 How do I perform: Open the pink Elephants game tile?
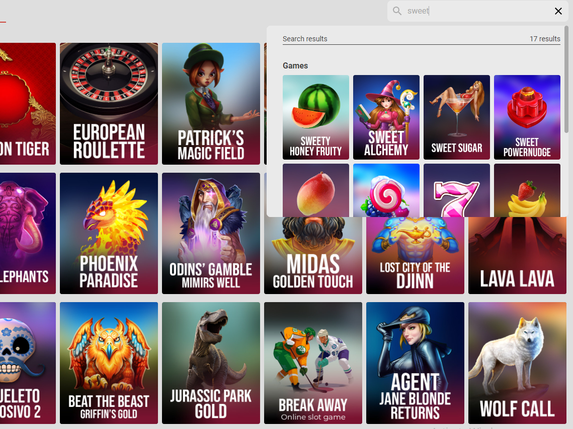pyautogui.click(x=28, y=233)
